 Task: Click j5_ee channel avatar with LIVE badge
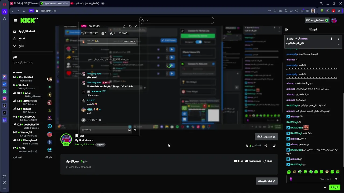(66, 139)
